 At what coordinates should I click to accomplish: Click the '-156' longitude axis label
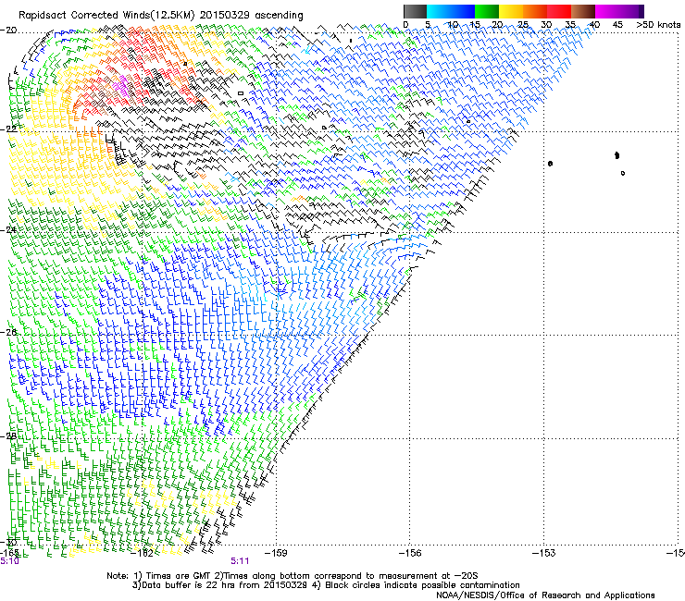point(410,553)
